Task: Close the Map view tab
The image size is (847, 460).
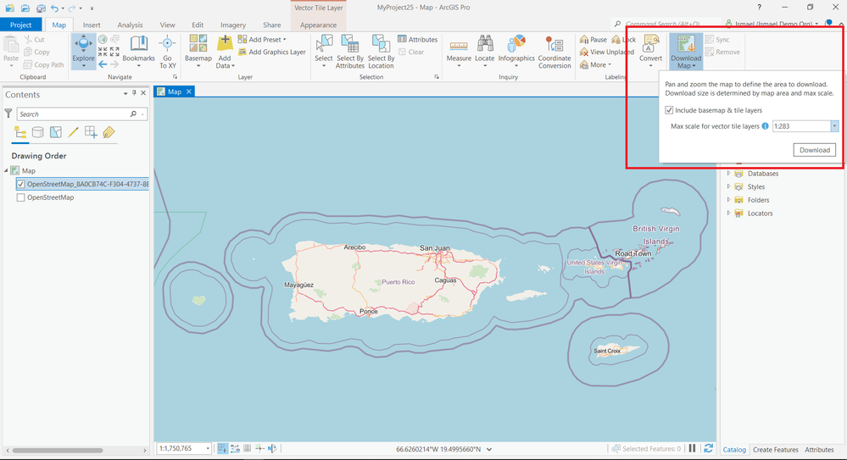Action: [x=188, y=91]
